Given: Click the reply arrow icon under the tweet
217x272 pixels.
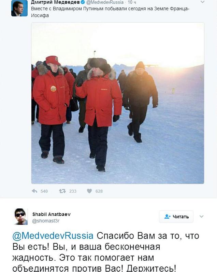Looking at the screenshot, I should (x=35, y=191).
